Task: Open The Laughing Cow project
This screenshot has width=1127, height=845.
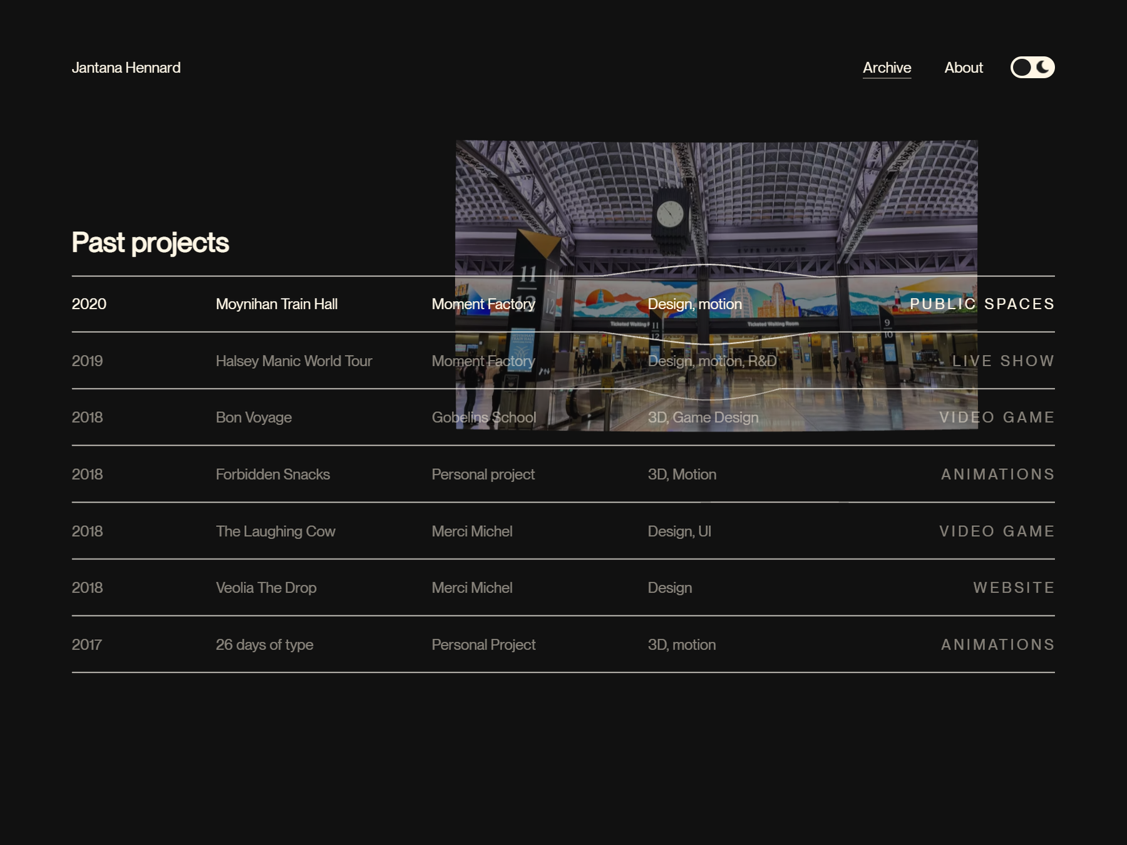Action: pyautogui.click(x=275, y=531)
